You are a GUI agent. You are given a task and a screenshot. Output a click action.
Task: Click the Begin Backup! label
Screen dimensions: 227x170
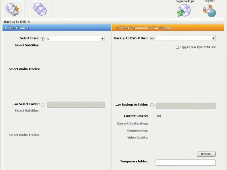tap(185, 1)
